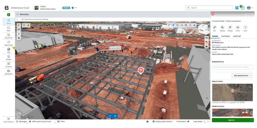Click the green plus create button
Screen dimensions: 257x128
click(x=9, y=15)
